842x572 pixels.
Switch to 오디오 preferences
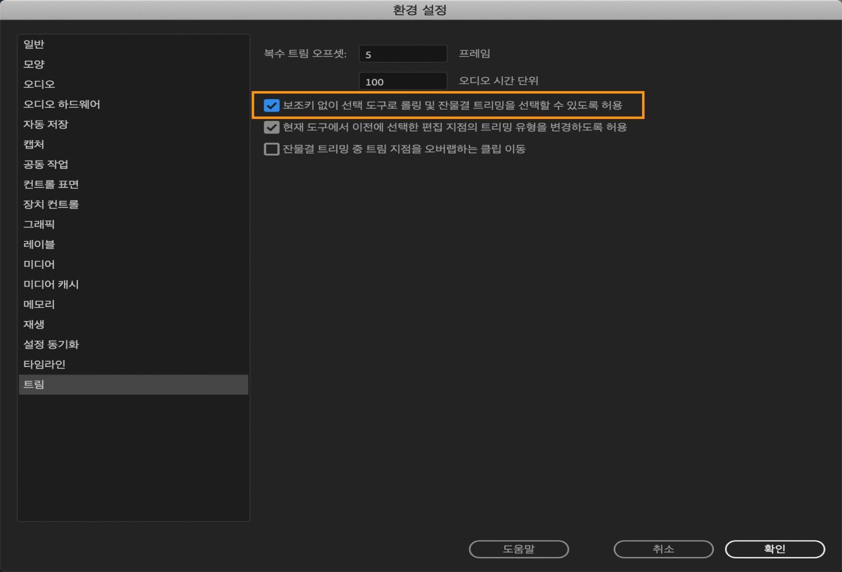pyautogui.click(x=39, y=84)
